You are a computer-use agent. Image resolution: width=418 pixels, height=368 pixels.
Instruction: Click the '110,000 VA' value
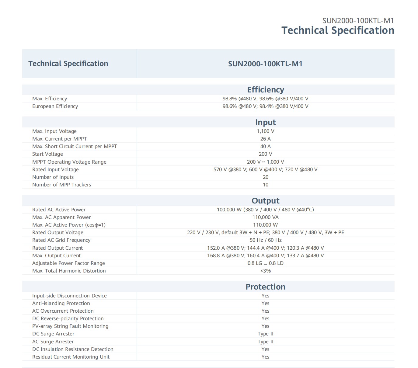266,217
